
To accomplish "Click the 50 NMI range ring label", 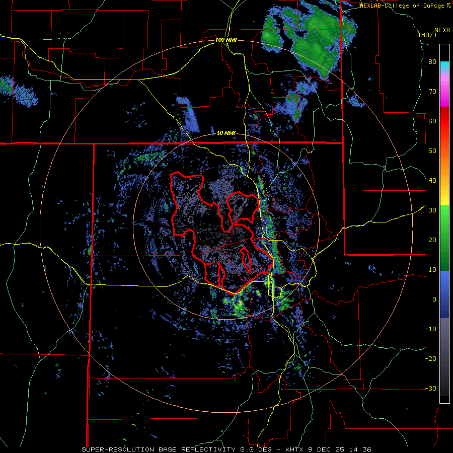I will (226, 133).
